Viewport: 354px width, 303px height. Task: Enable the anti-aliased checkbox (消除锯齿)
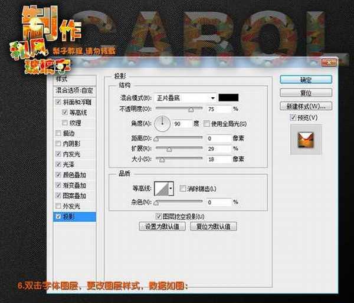pos(182,189)
